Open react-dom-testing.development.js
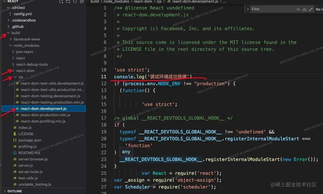The width and height of the screenshot is (323, 194). point(50,96)
